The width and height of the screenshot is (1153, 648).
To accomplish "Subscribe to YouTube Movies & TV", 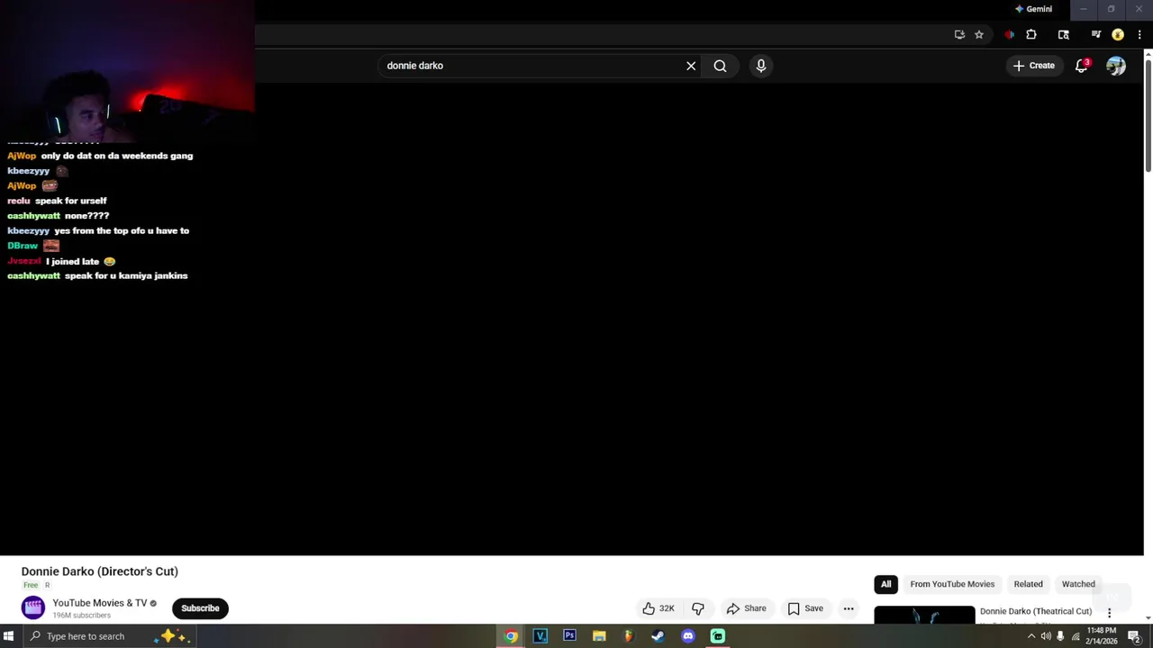I will click(x=200, y=608).
